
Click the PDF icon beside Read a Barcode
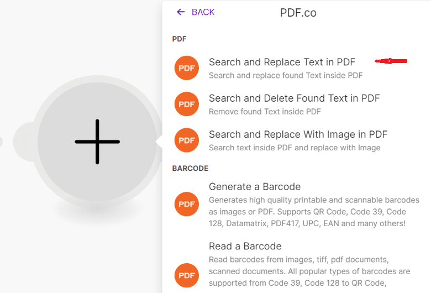point(187,275)
